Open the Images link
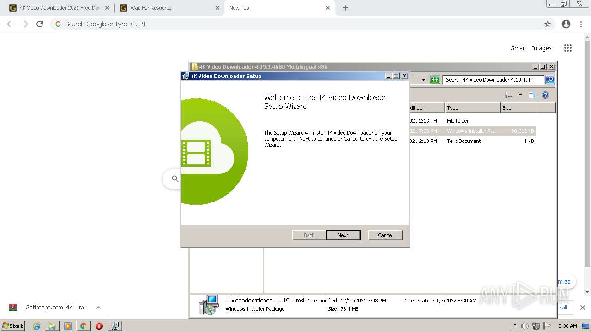 [x=542, y=48]
